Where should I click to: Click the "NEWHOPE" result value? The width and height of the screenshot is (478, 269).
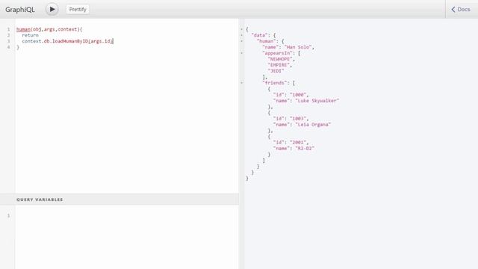pyautogui.click(x=280, y=59)
